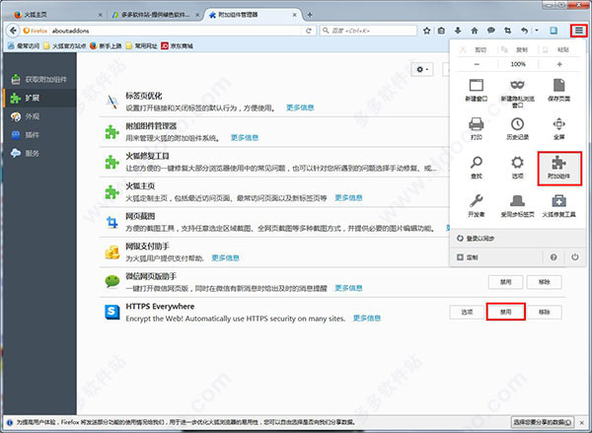The width and height of the screenshot is (592, 433).
Task: Select 扩展 extensions in sidebar
Action: [39, 98]
